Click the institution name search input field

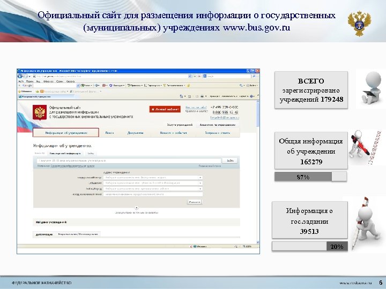pos(129,161)
